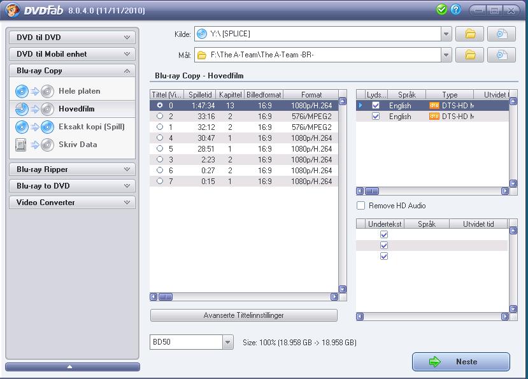Click the disc icon inside the Kilde field
Screen dimensions: 528x379
click(202, 34)
